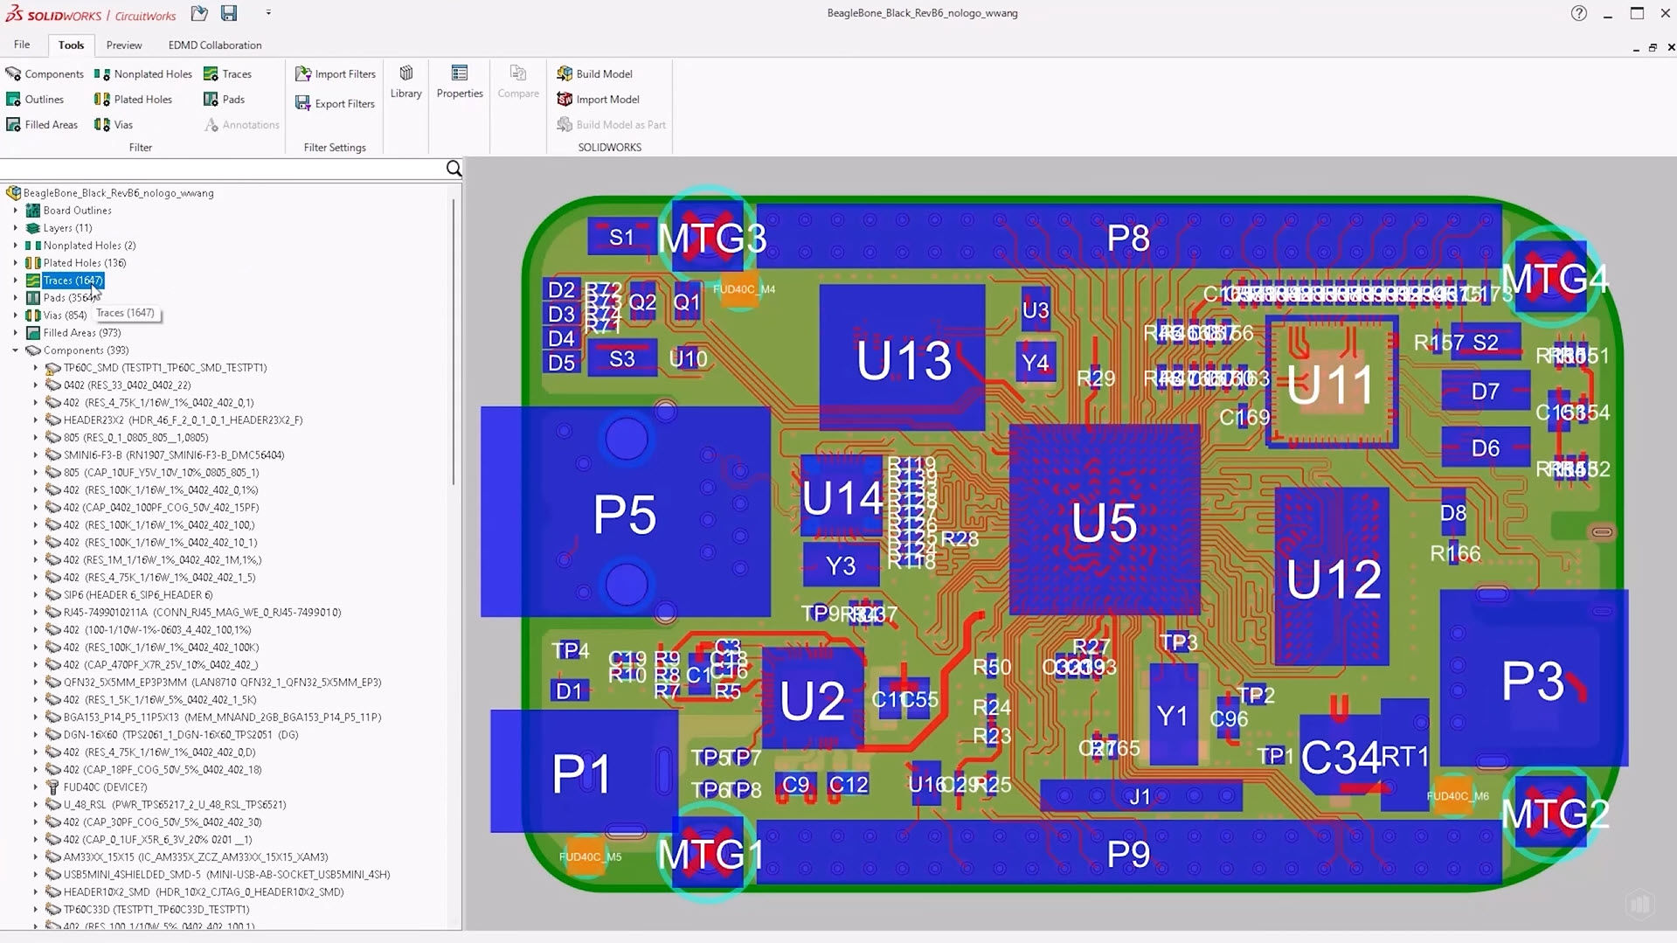Click the Export Filters icon
This screenshot has height=943, width=1677.
[303, 104]
